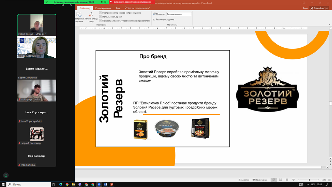Click the УКР language indicator
Image resolution: width=332 pixels, height=187 pixels.
pyautogui.click(x=313, y=184)
